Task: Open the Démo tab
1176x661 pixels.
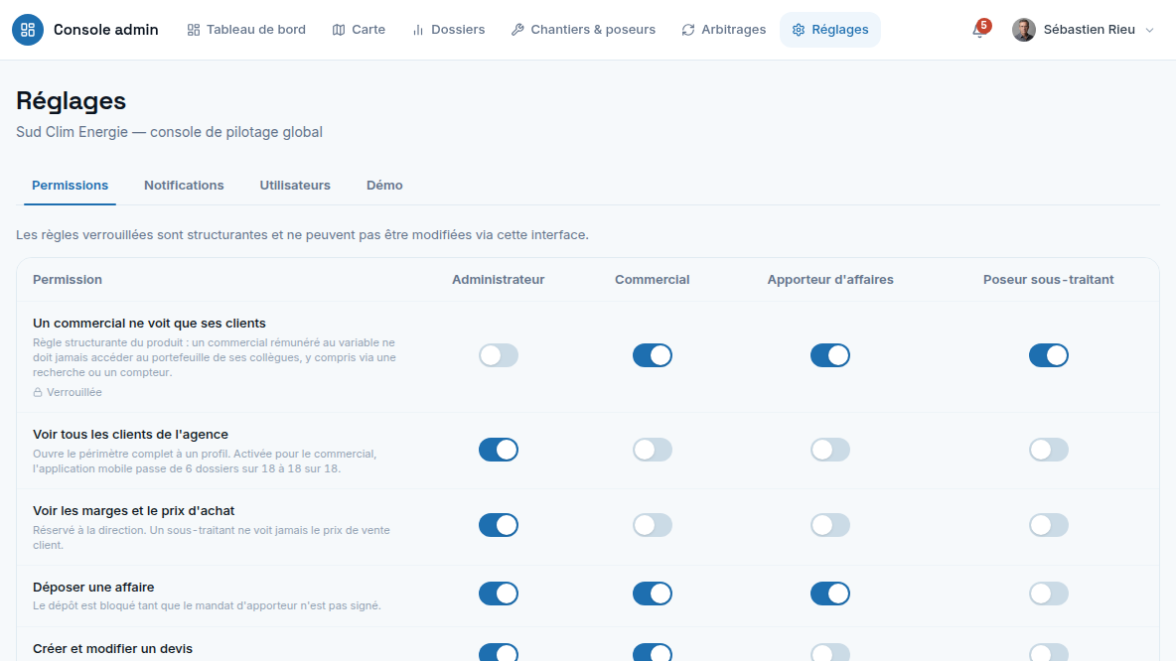Action: tap(384, 186)
